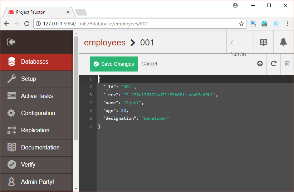
Task: Click the sidebar scroll down arrow
Action: 76,188
